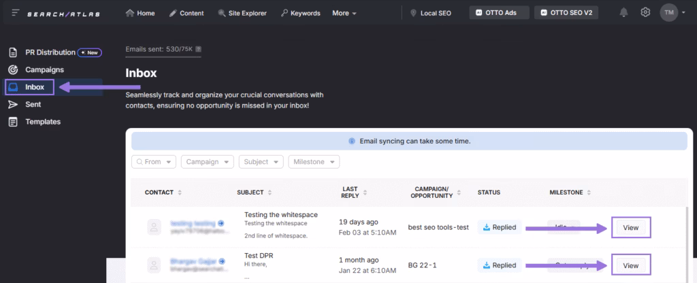Open the Subject filter dropdown
697x283 pixels.
point(261,162)
